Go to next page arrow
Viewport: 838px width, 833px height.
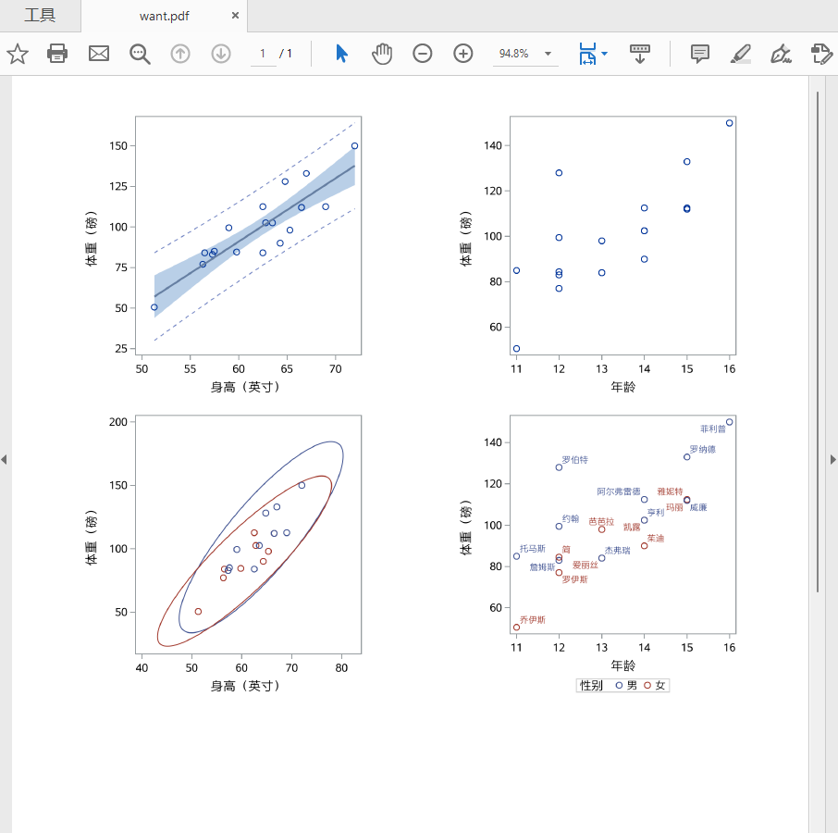click(x=221, y=54)
